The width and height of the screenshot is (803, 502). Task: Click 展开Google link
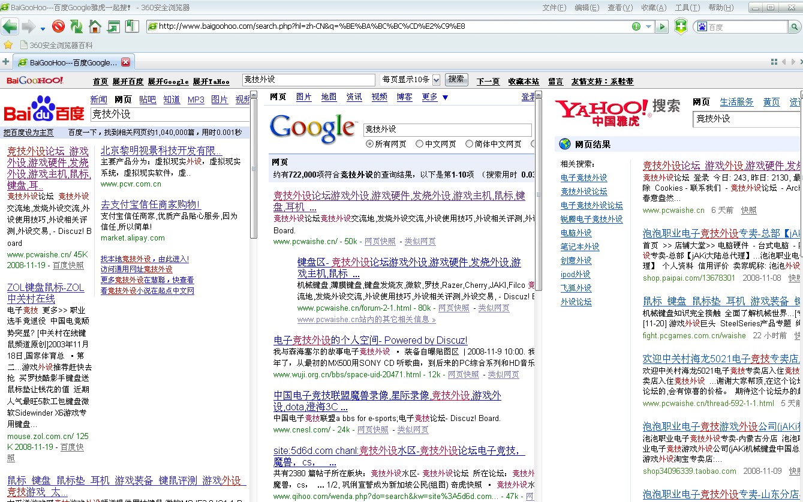point(168,82)
